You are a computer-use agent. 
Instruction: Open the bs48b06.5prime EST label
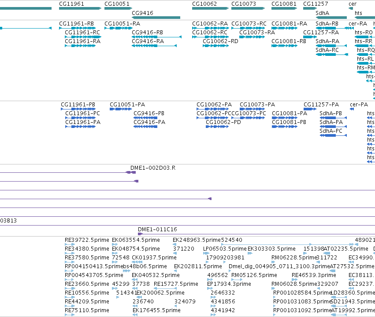coord(145,266)
